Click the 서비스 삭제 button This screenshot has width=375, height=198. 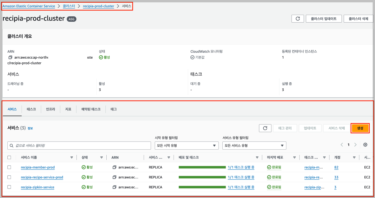pyautogui.click(x=337, y=128)
